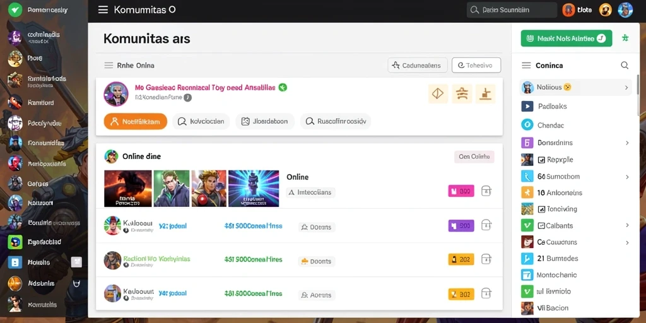Viewport: 646px width, 323px height.
Task: Click the Chendac circle icon
Action: coord(527,125)
